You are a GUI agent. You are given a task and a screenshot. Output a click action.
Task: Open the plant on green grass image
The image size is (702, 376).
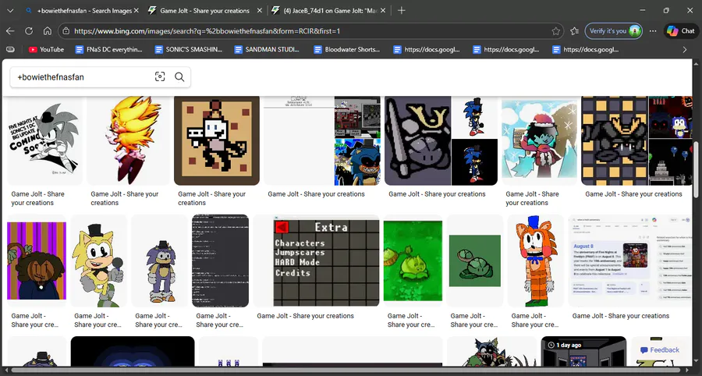pos(412,261)
